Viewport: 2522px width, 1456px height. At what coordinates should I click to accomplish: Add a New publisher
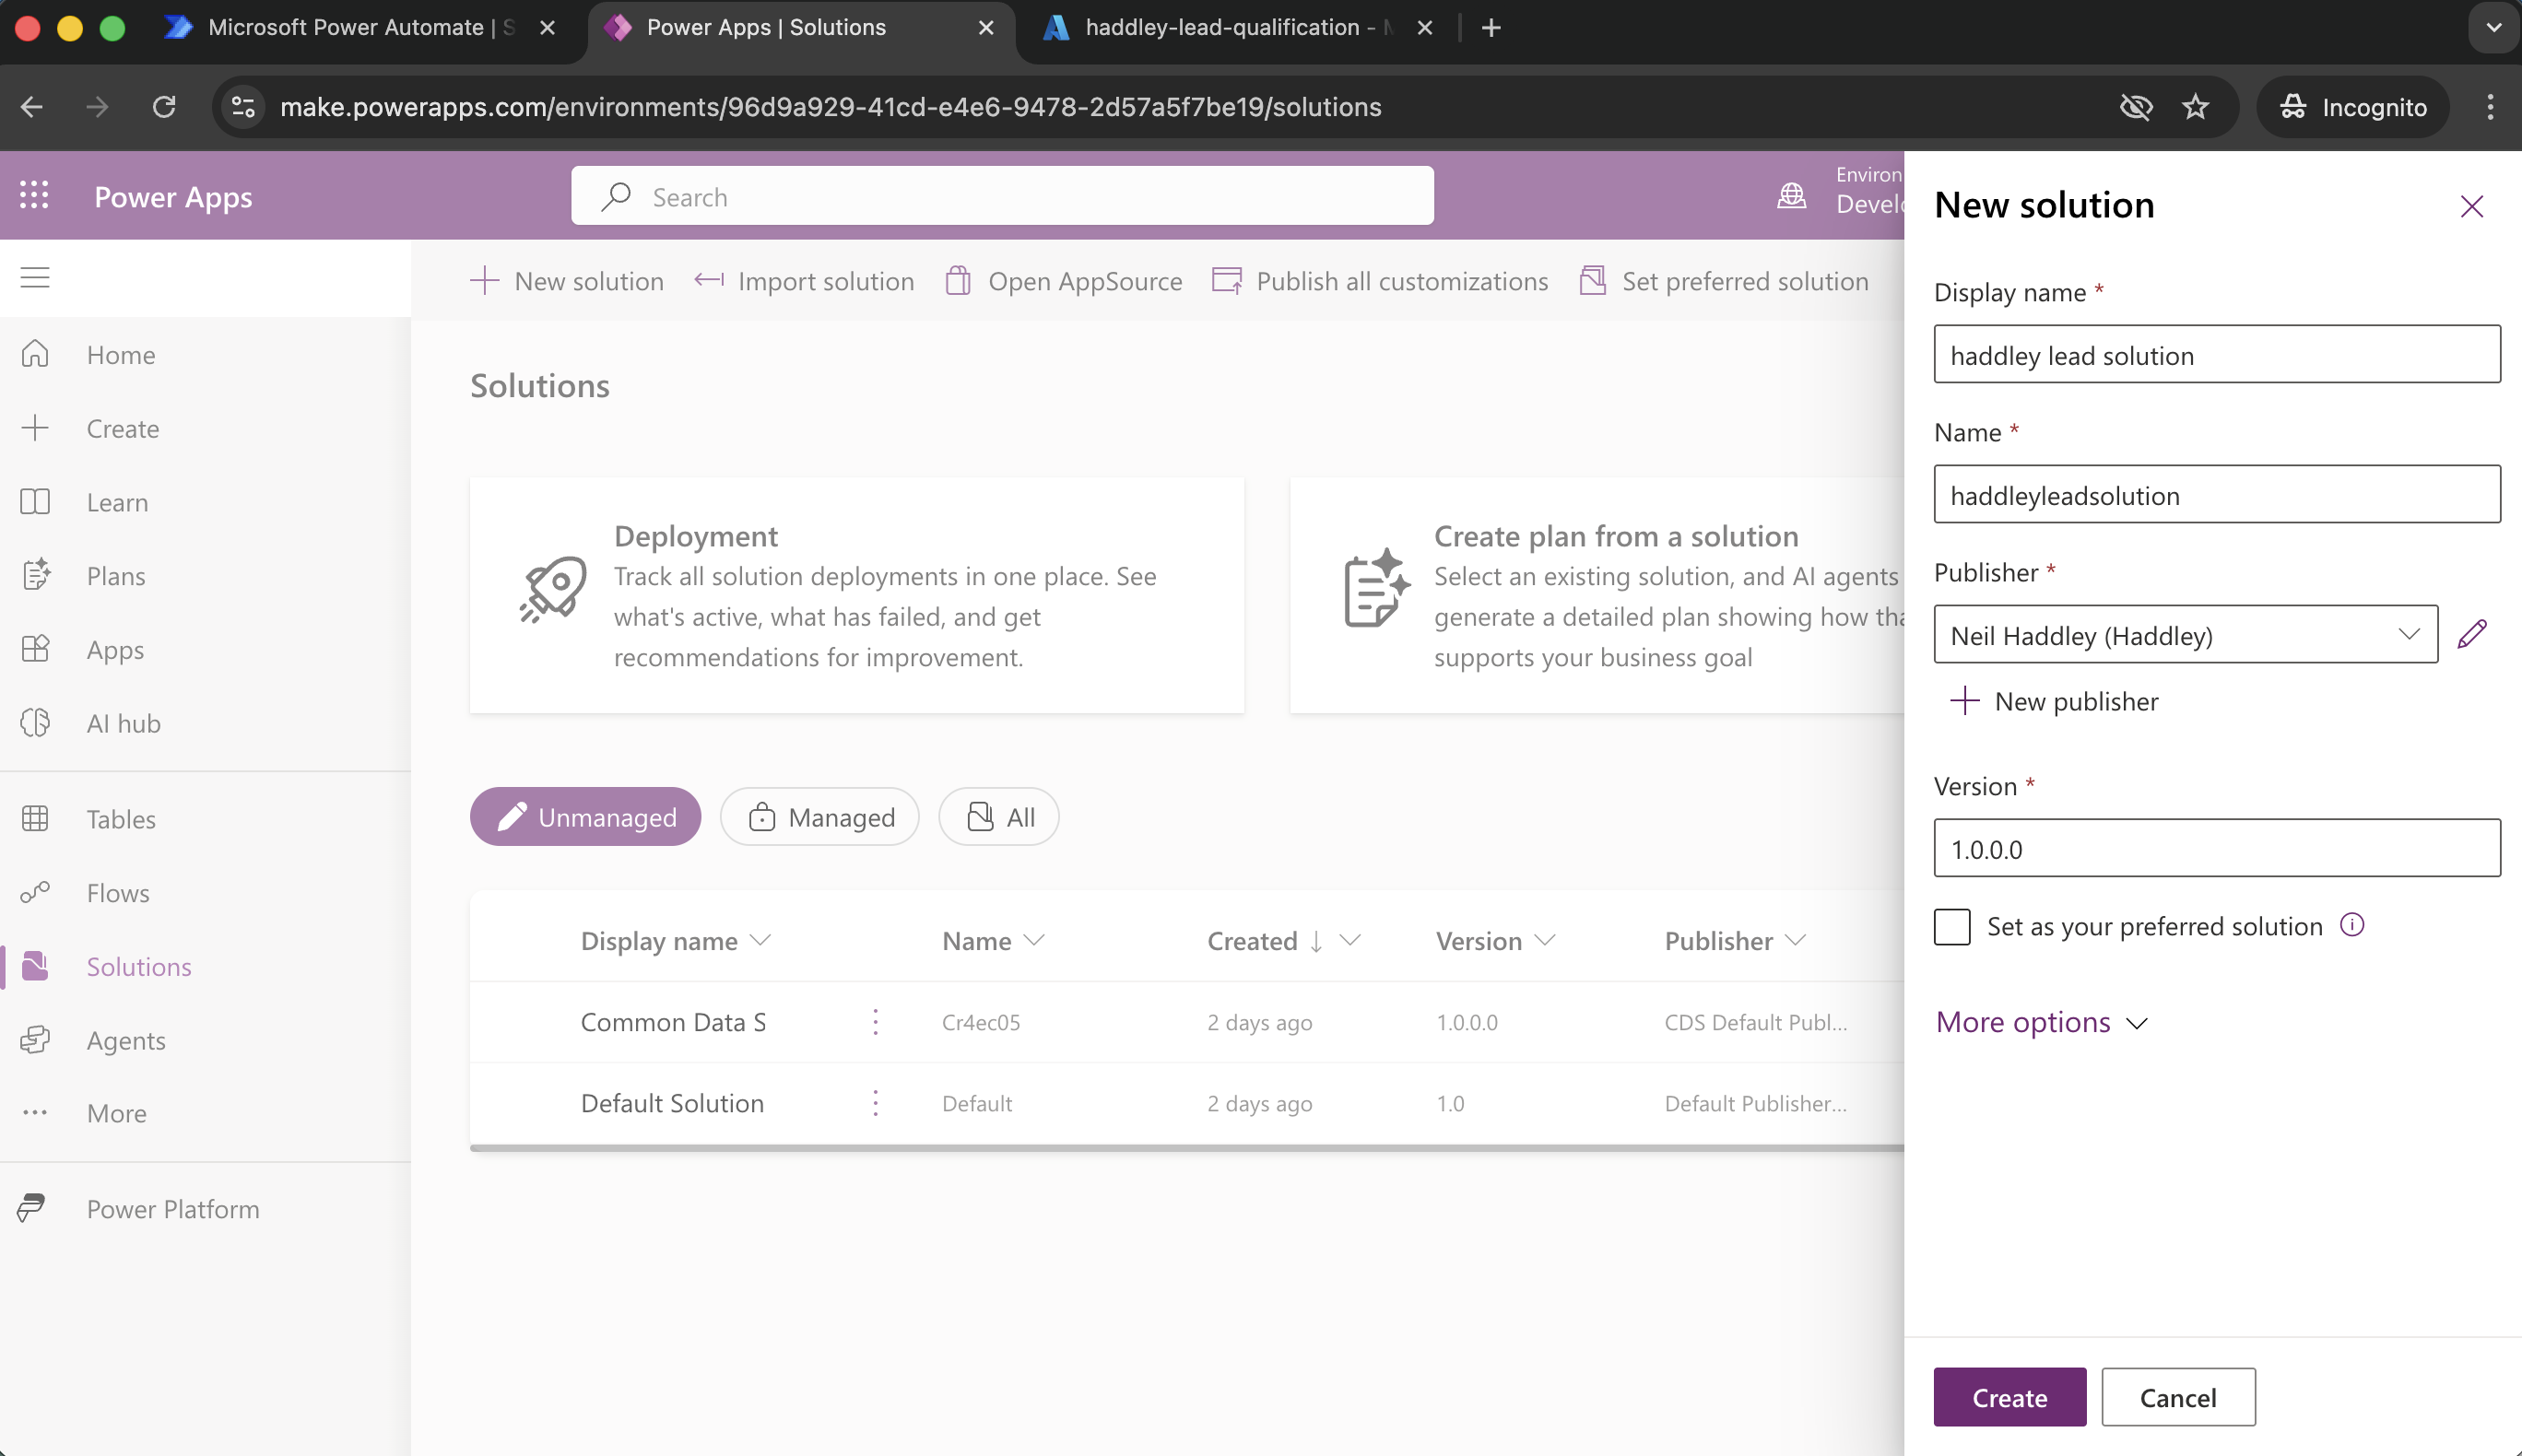click(2055, 701)
